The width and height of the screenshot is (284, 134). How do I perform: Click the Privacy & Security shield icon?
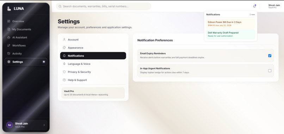(64, 72)
